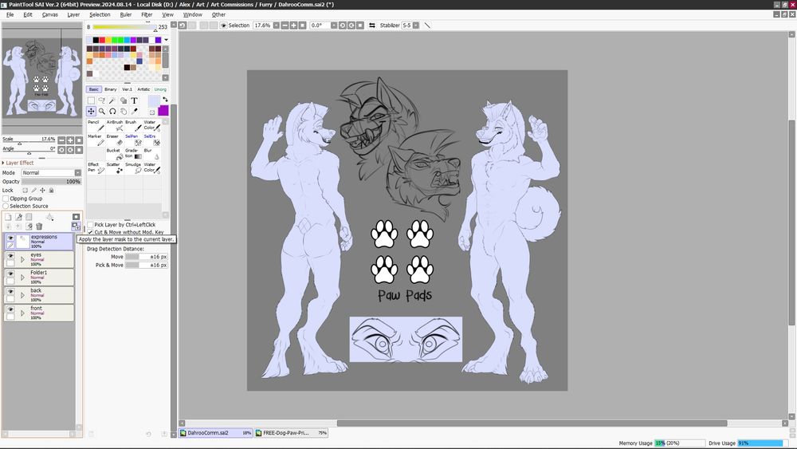The width and height of the screenshot is (797, 449).
Task: Swap foreground and background colors
Action: pos(165,99)
